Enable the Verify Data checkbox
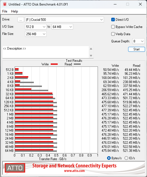 113,34
